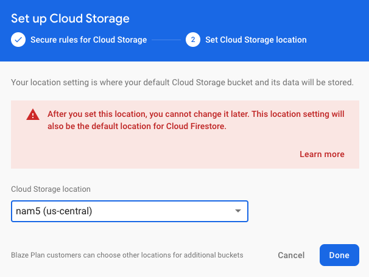Click the red warning triangle icon
This screenshot has height=277, width=369.
coord(32,115)
